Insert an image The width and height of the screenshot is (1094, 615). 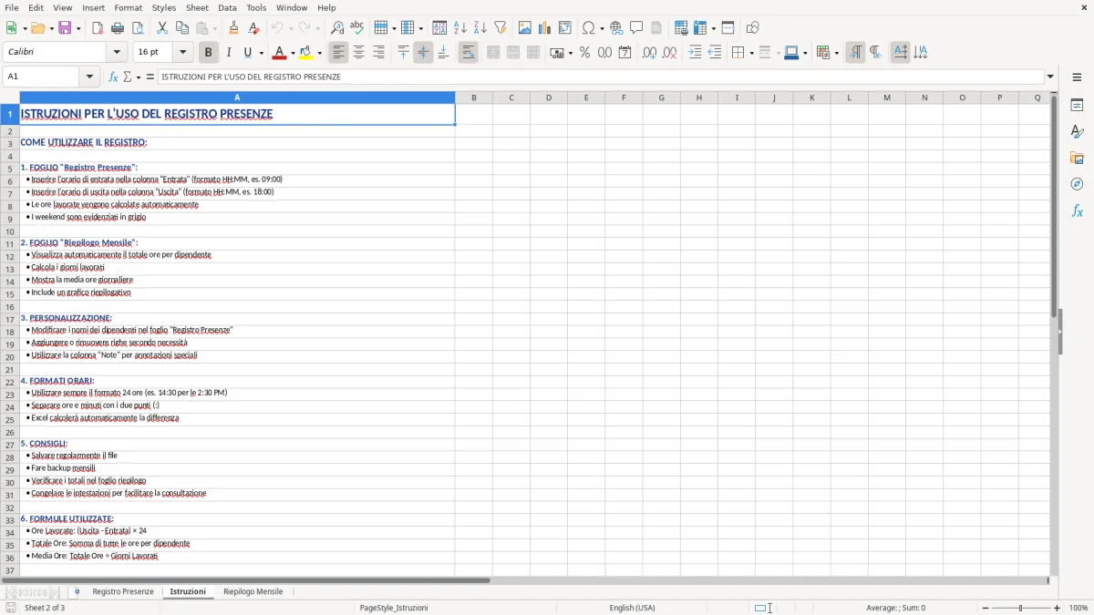click(525, 27)
